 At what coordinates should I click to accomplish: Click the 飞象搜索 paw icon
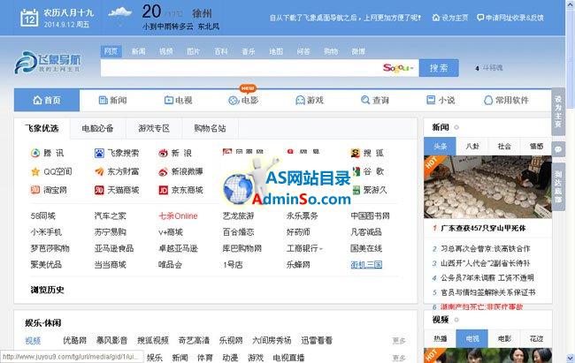[99, 153]
